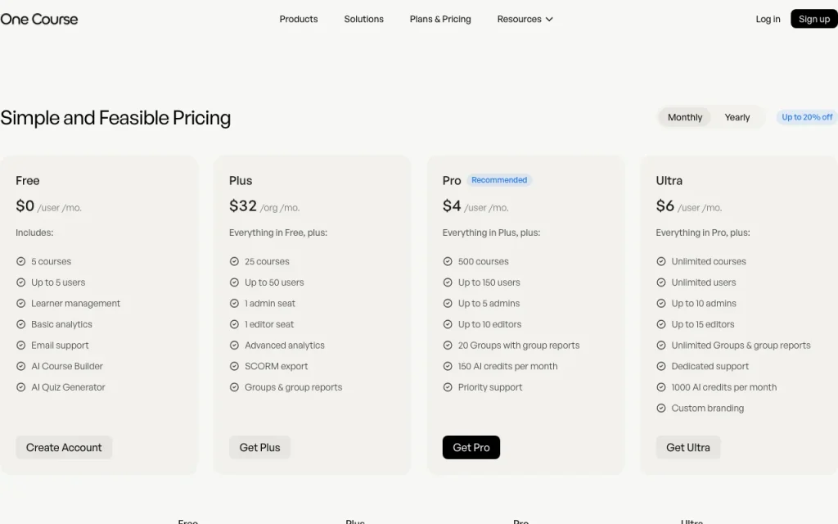Click the Get Plus button
Viewport: 838px width, 524px height.
point(259,448)
